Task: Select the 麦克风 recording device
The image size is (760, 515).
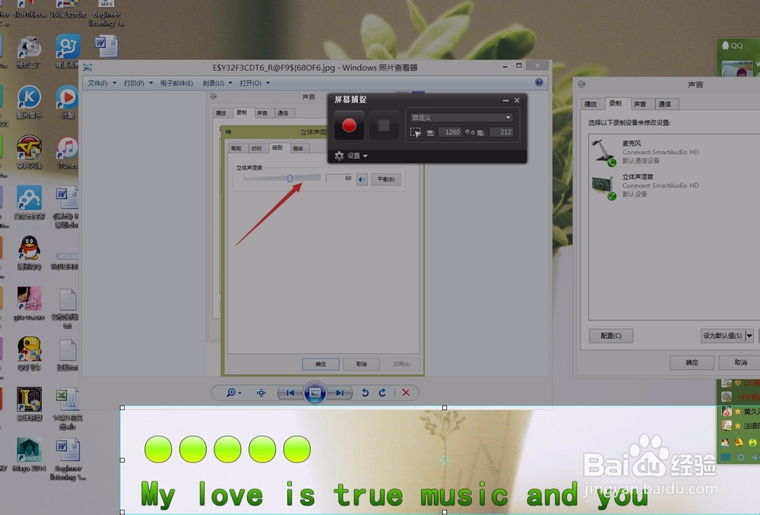Action: [673, 152]
